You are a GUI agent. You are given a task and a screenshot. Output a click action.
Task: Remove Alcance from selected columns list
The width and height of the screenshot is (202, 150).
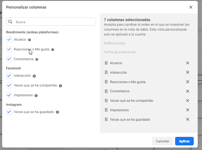(188, 63)
